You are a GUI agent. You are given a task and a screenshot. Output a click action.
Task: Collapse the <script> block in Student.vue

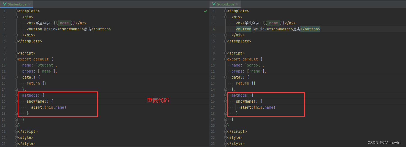[17, 53]
